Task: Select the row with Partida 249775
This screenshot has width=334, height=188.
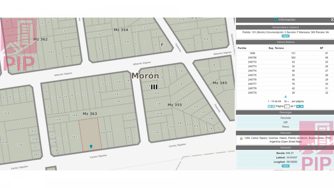Action: point(285,75)
